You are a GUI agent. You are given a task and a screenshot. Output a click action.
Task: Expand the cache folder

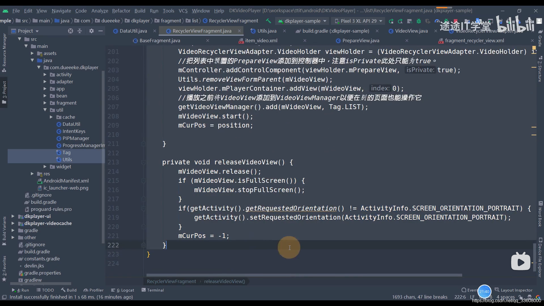[x=51, y=117]
